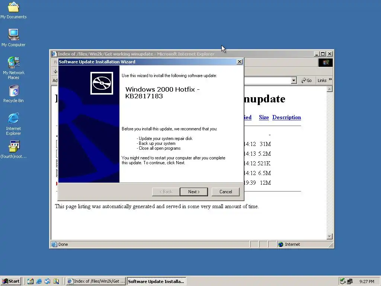Click the IE page icon in the status bar
The image size is (381, 286).
54,244
